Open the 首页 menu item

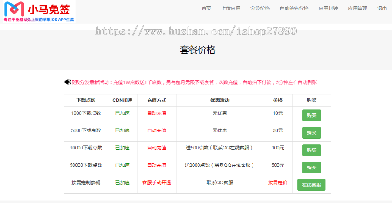[x=206, y=8]
